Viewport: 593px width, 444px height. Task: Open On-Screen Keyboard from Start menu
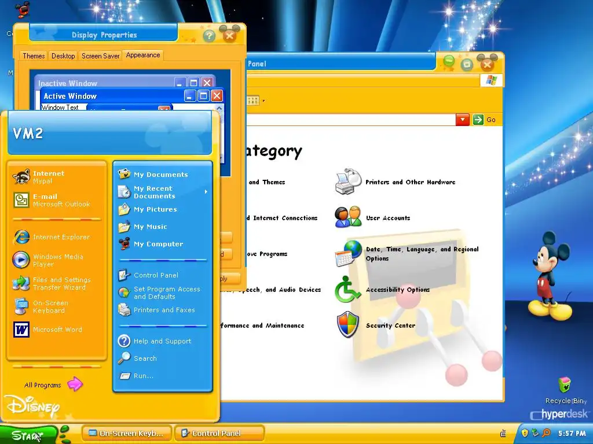pyautogui.click(x=57, y=306)
